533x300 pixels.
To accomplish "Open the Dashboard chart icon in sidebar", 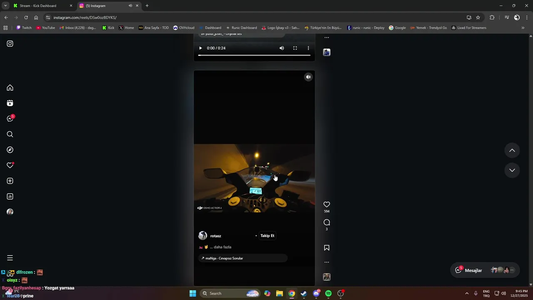I will [10, 196].
